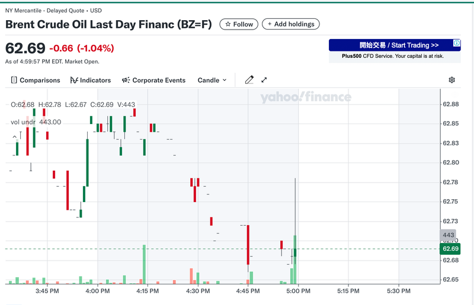This screenshot has height=305, width=474.
Task: Click the 443 volume tag on axis
Action: tap(448, 235)
